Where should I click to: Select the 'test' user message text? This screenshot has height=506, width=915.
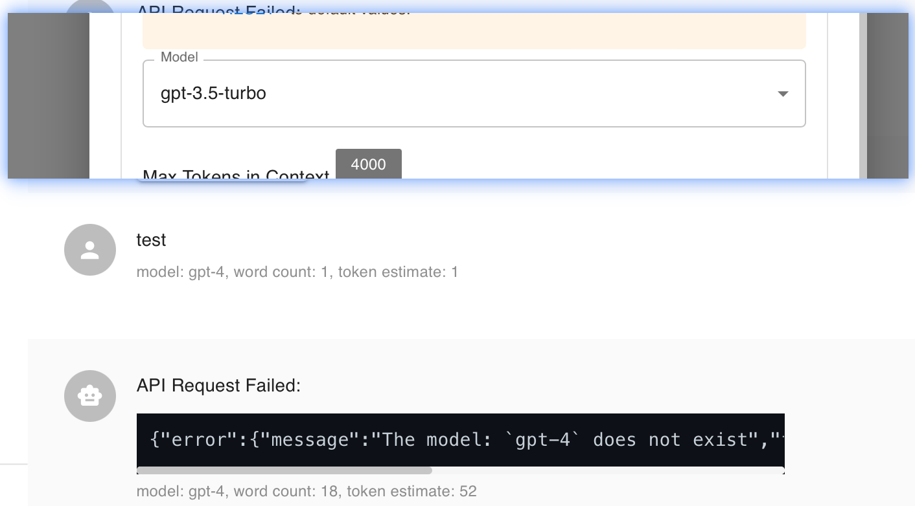pyautogui.click(x=151, y=240)
